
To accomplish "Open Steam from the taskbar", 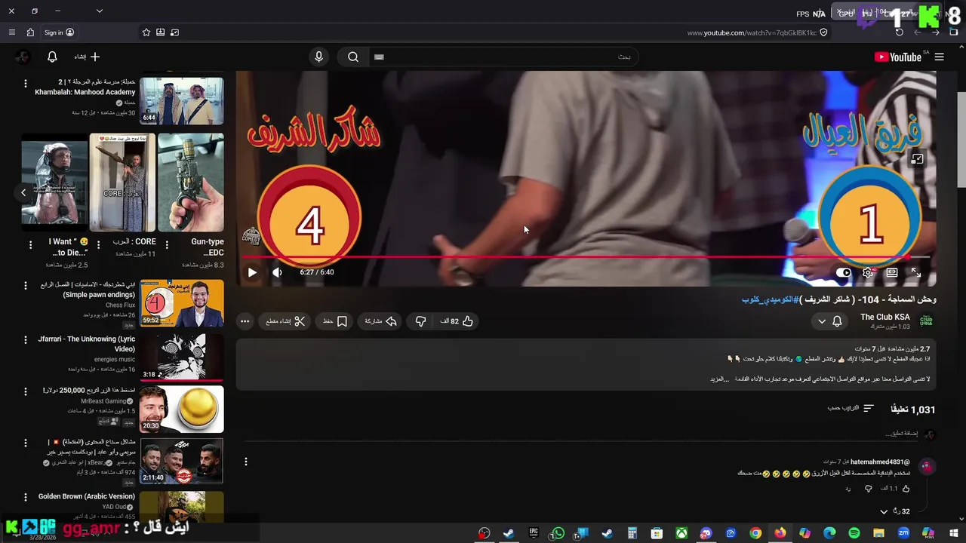I will (509, 533).
